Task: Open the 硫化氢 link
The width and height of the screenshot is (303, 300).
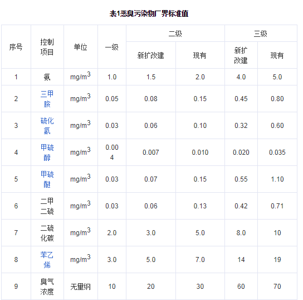Action: click(47, 126)
